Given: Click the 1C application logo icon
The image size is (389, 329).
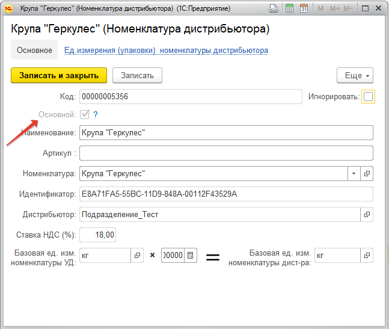Looking at the screenshot, I should point(8,8).
